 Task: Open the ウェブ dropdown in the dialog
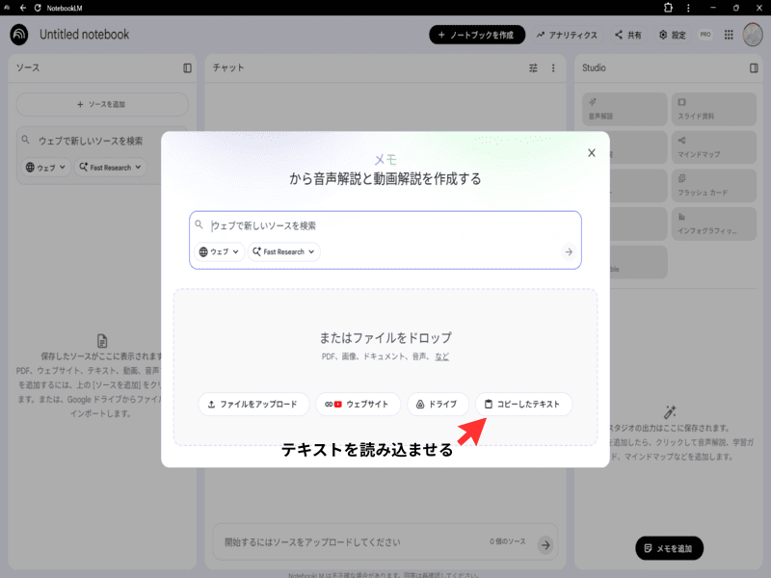(x=219, y=251)
